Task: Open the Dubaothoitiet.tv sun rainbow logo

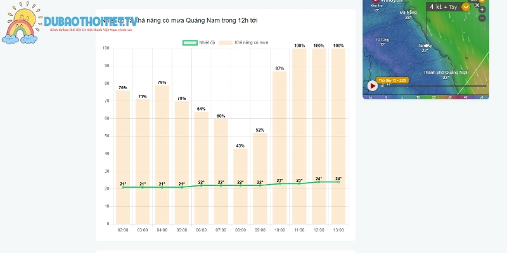Action: [22, 23]
